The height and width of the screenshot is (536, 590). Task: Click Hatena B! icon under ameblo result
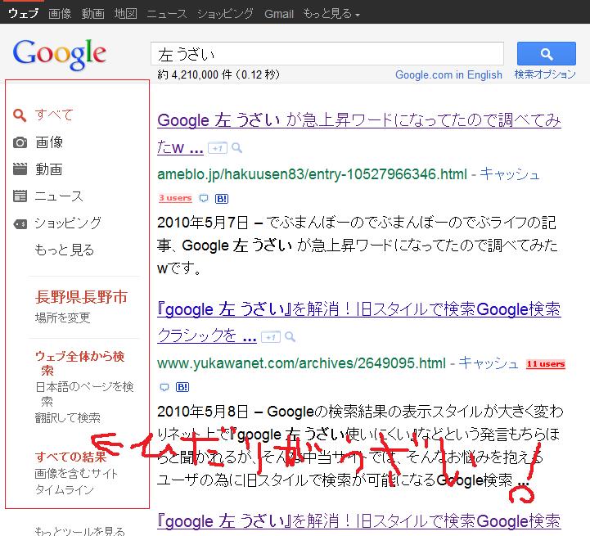[222, 198]
